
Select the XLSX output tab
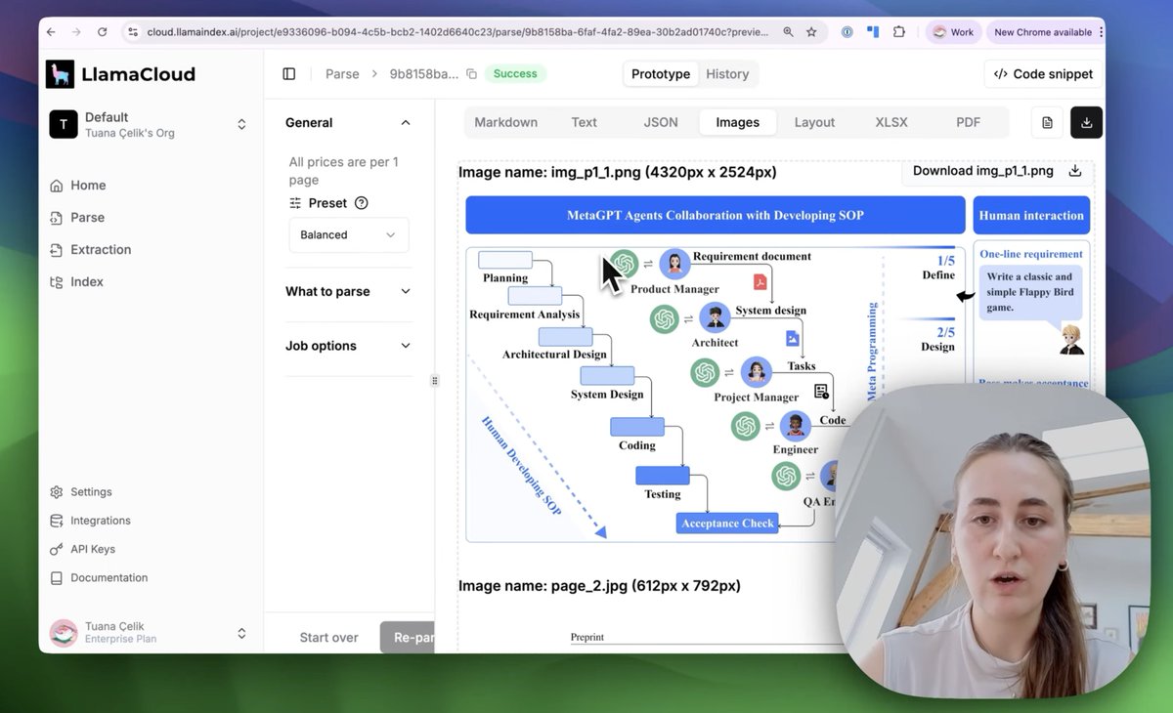(x=891, y=122)
